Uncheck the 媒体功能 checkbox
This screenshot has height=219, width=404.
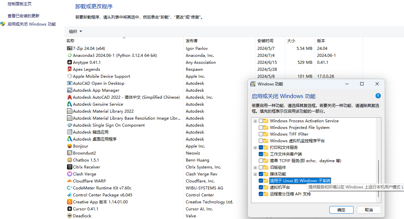tap(261, 174)
